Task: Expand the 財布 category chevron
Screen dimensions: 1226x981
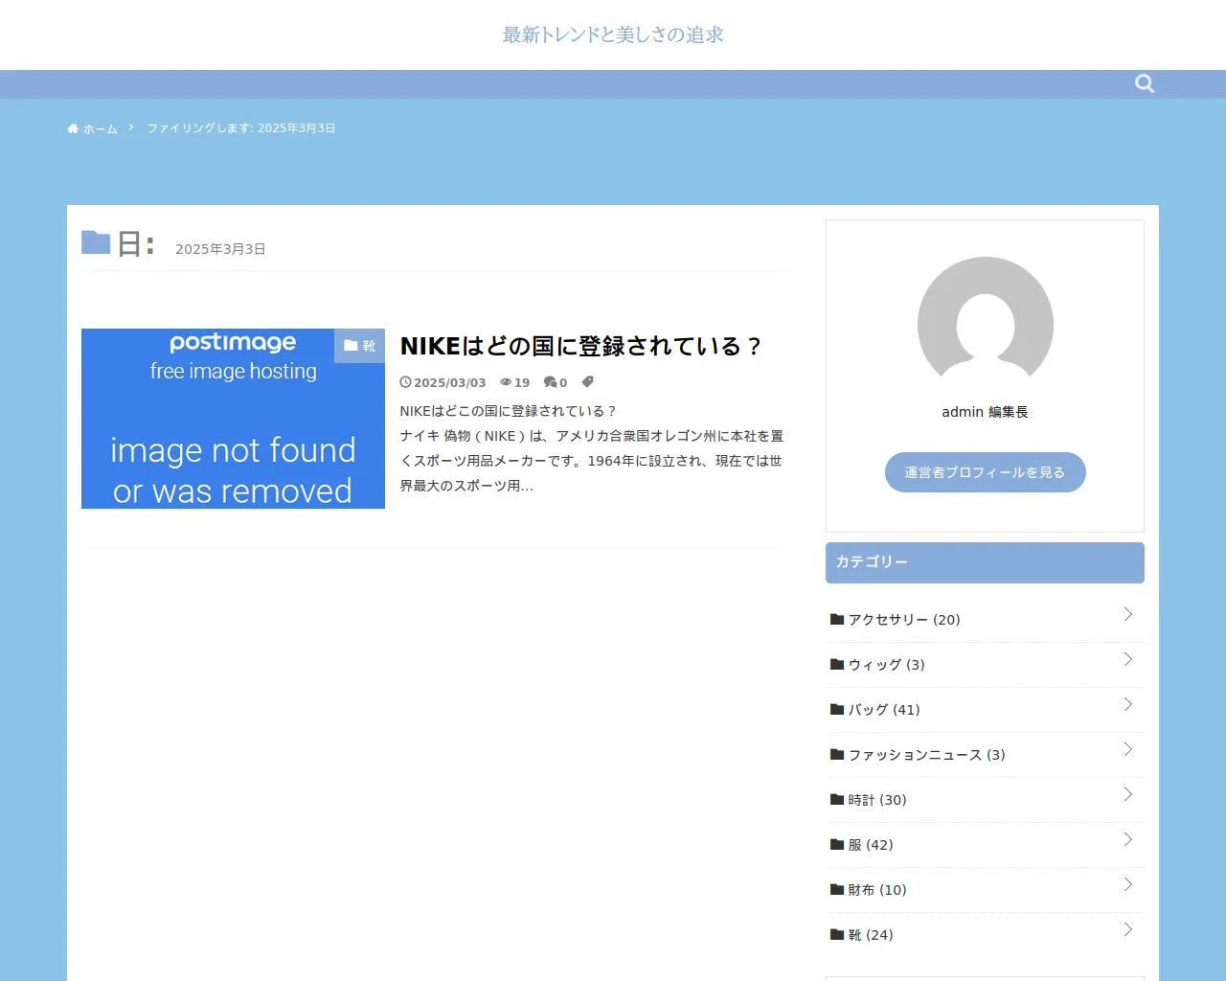Action: coord(1127,884)
